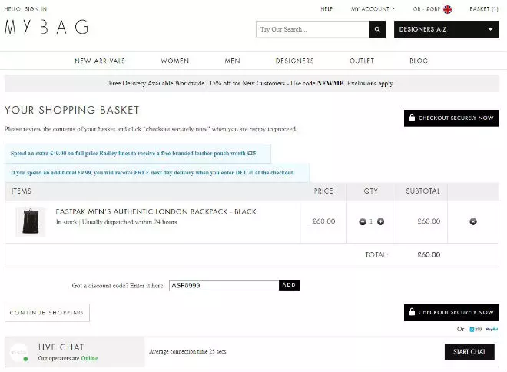This screenshot has height=372, width=507.
Task: Open the Designers menu
Action: pyautogui.click(x=294, y=61)
